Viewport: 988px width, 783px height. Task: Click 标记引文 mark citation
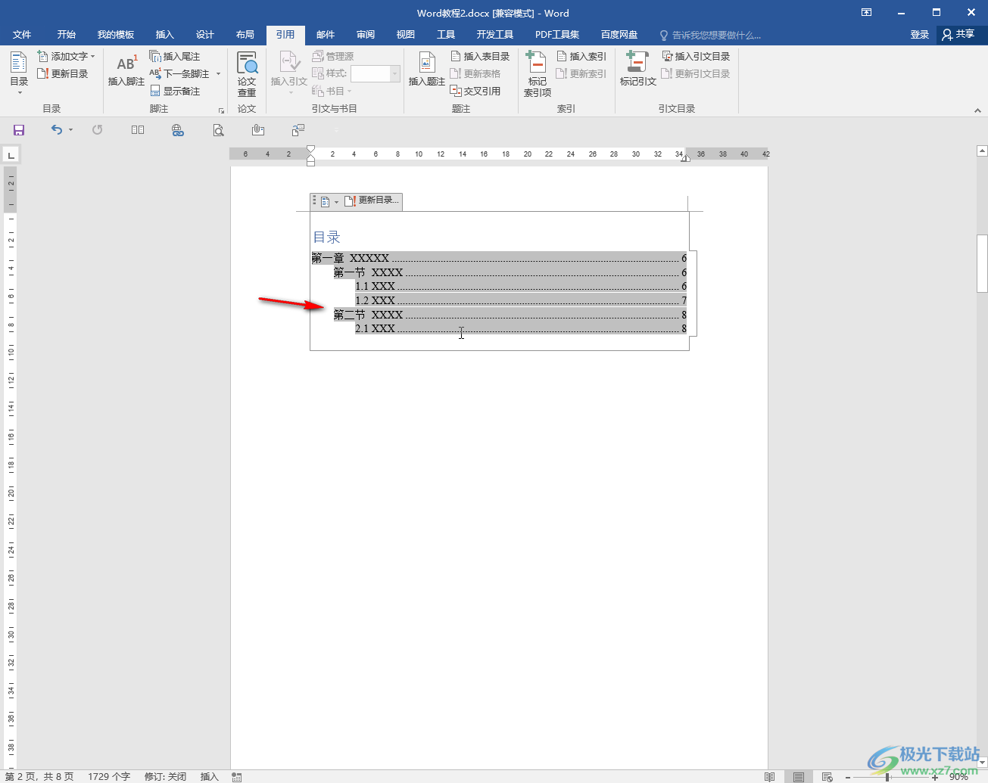[x=638, y=70]
